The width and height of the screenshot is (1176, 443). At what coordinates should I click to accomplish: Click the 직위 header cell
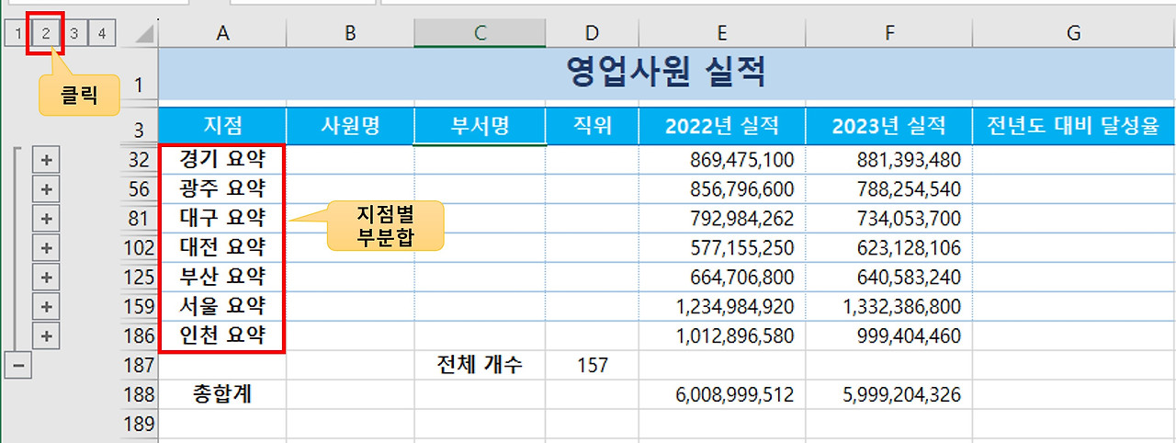tap(592, 127)
